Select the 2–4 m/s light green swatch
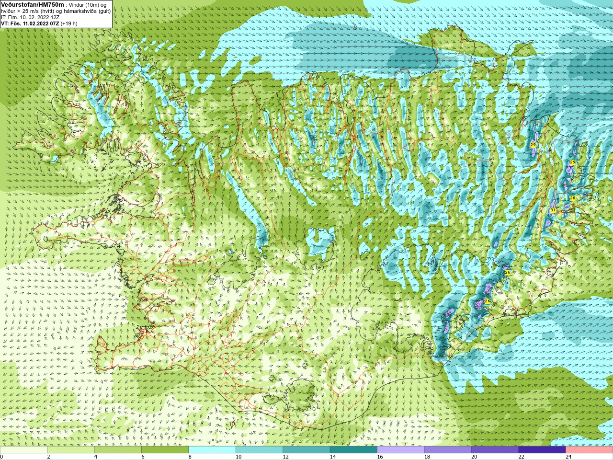The width and height of the screenshot is (613, 460). [x=70, y=449]
